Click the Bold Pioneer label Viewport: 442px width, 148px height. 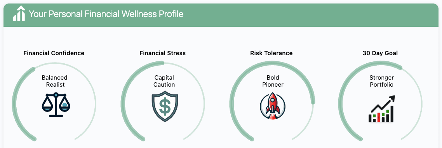point(273,81)
